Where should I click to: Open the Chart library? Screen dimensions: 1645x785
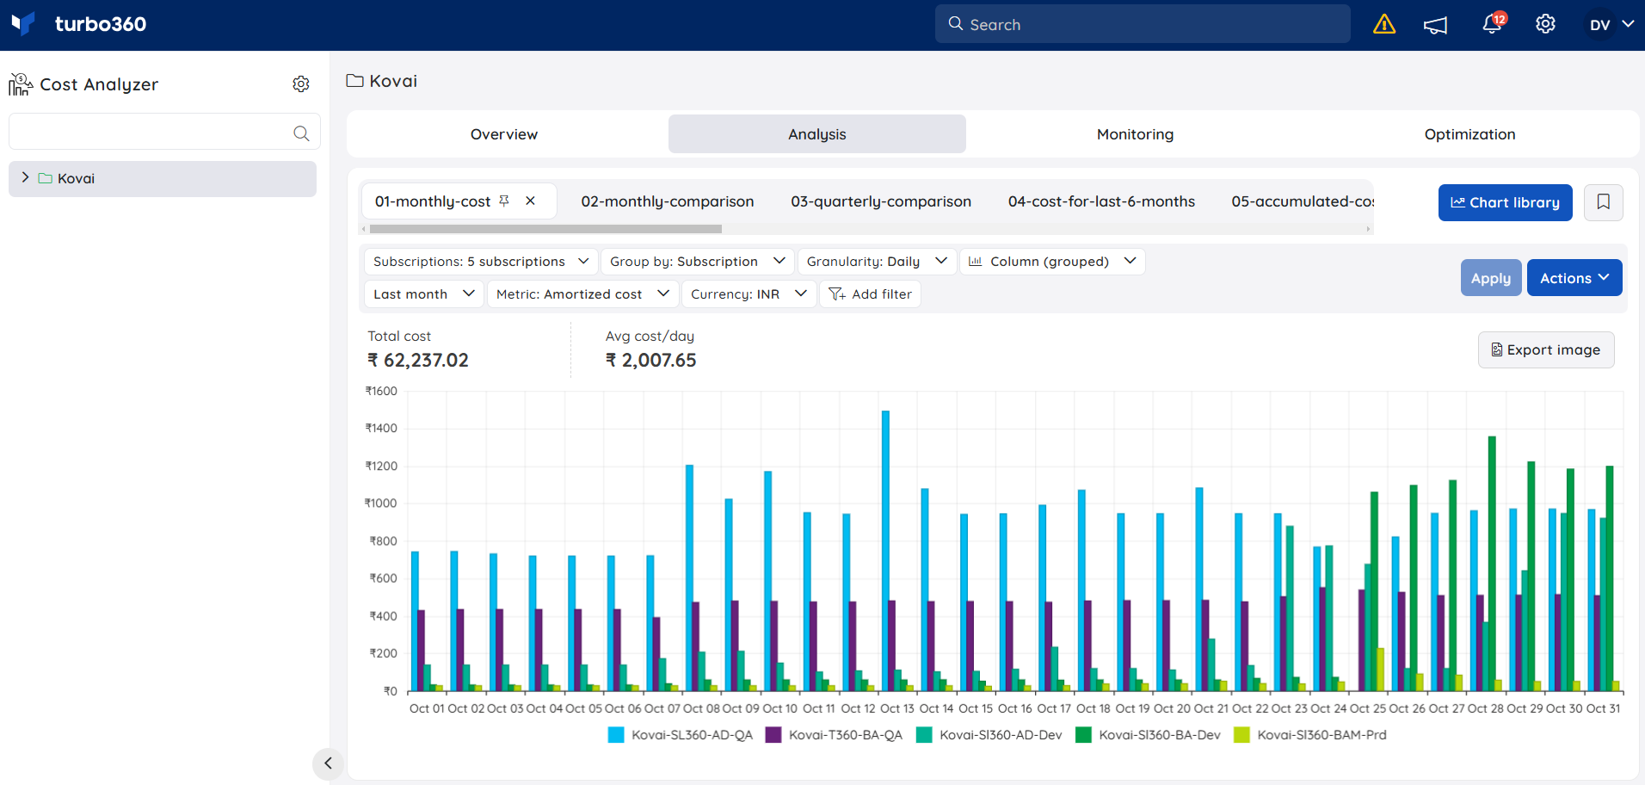point(1505,202)
